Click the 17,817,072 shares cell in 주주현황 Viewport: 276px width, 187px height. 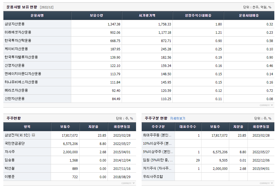pos(70,136)
